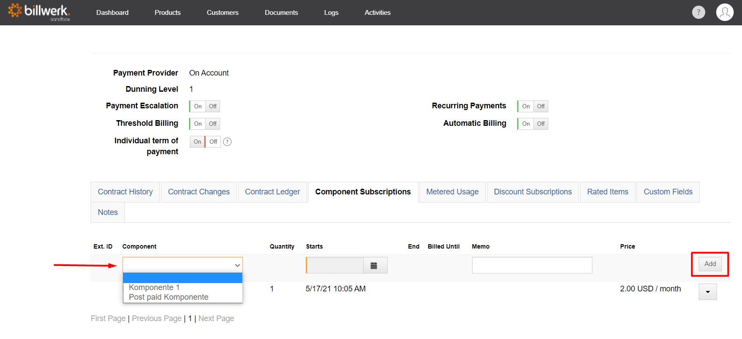This screenshot has height=339, width=742.
Task: Switch to the Metered Usage tab
Action: click(452, 192)
